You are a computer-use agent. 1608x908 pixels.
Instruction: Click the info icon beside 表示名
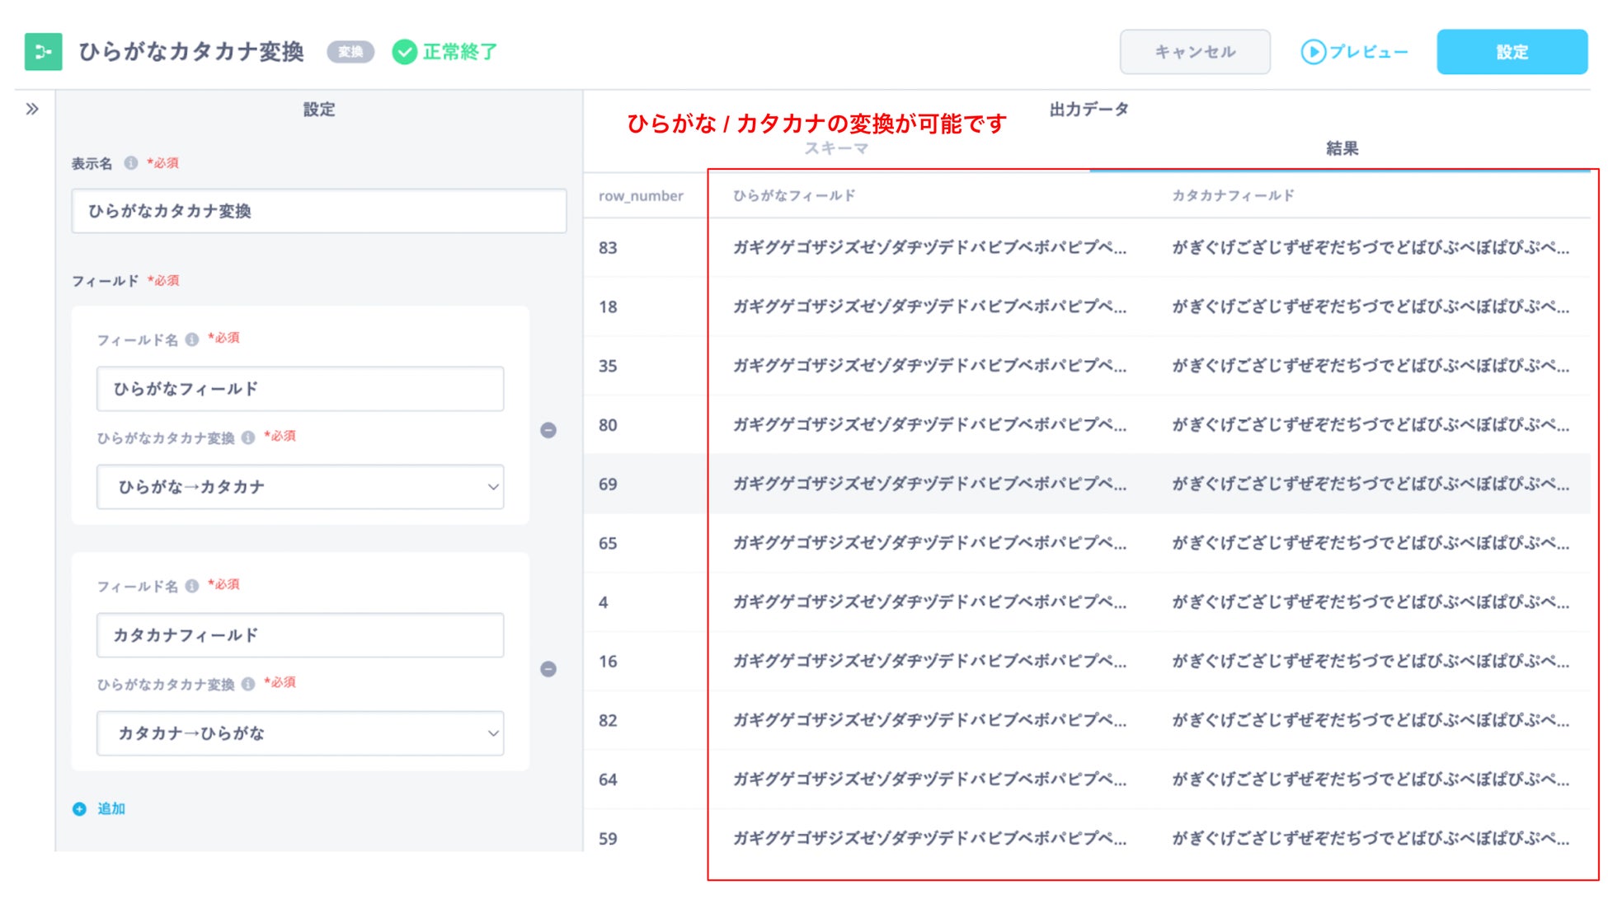[x=131, y=163]
